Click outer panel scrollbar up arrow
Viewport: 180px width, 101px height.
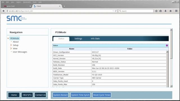171,30
